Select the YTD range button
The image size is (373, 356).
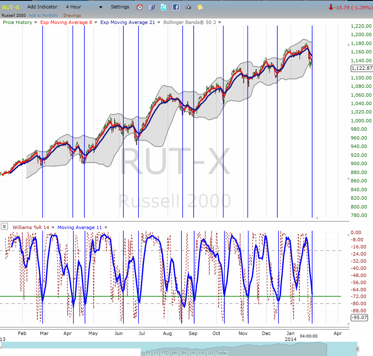click(165, 353)
